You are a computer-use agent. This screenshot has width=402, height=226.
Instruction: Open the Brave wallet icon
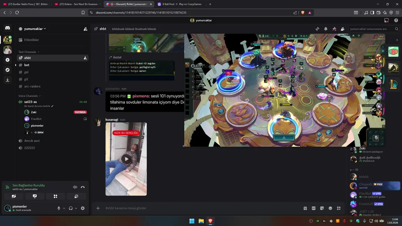click(x=378, y=13)
